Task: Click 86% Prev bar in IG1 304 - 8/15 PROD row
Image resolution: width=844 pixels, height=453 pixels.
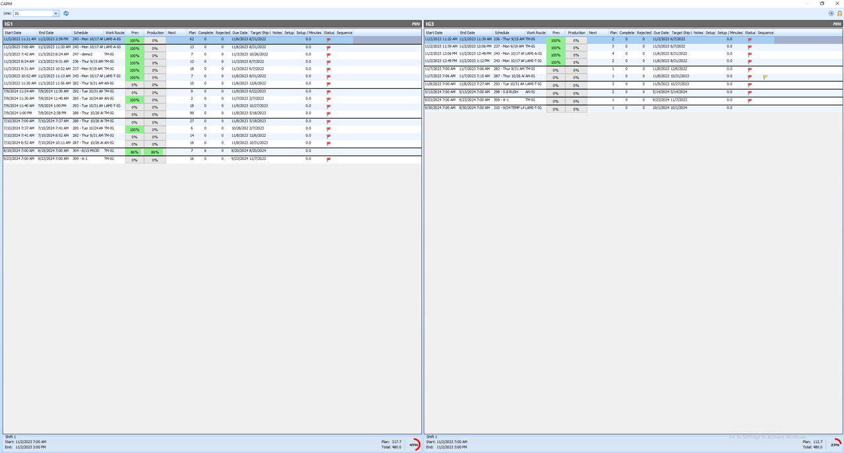Action: click(x=135, y=152)
